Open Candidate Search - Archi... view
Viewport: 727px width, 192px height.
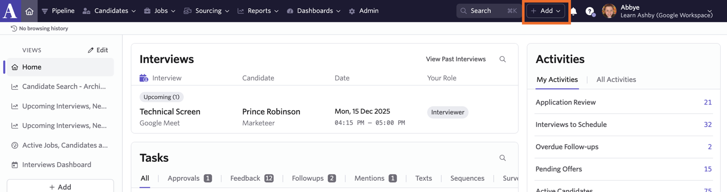60,87
